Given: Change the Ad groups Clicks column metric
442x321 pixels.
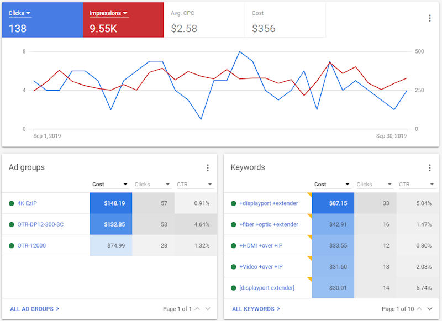Looking at the screenshot, I should pyautogui.click(x=152, y=185).
